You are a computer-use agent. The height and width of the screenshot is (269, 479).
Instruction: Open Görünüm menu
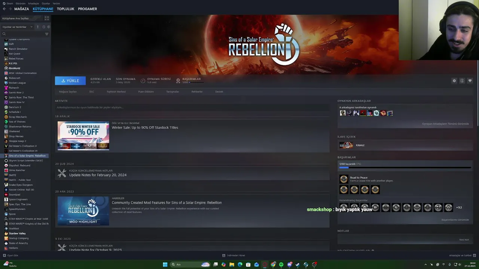21,3
